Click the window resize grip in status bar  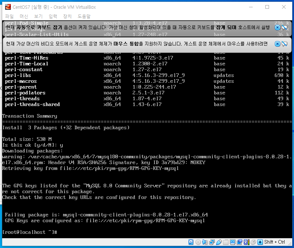pos(290,244)
